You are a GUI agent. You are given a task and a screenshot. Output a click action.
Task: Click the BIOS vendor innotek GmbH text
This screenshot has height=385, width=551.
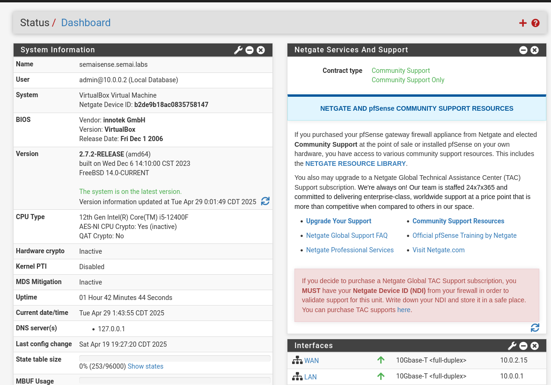point(124,120)
